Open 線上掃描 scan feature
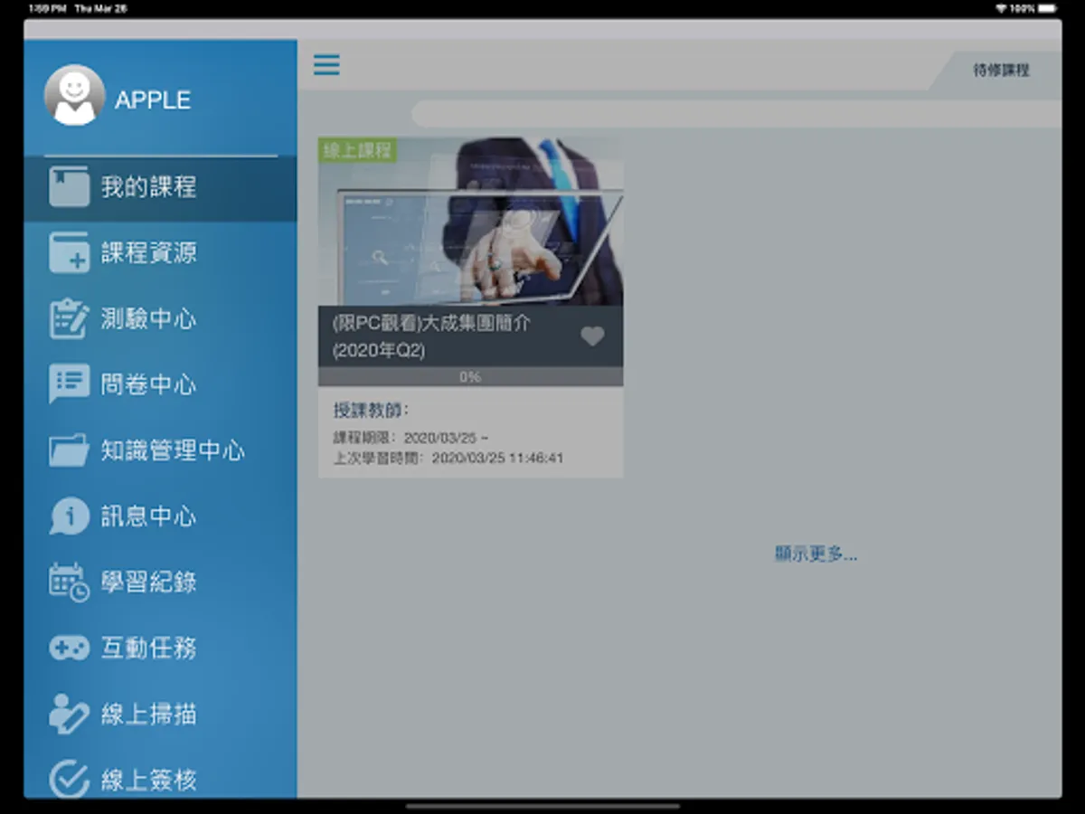Image resolution: width=1085 pixels, height=814 pixels. [x=71, y=714]
